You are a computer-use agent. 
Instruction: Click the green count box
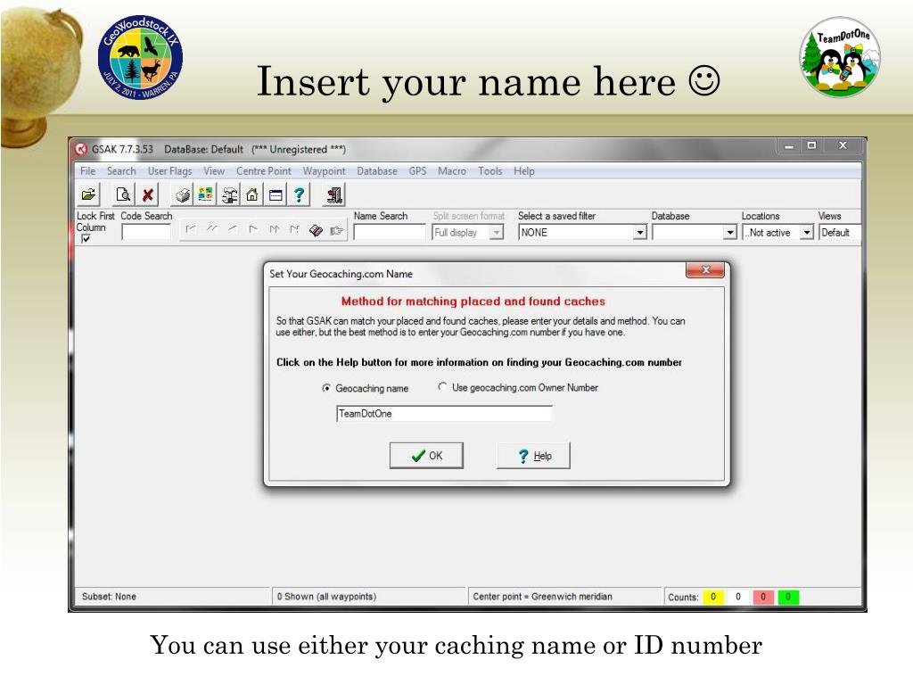pyautogui.click(x=788, y=597)
